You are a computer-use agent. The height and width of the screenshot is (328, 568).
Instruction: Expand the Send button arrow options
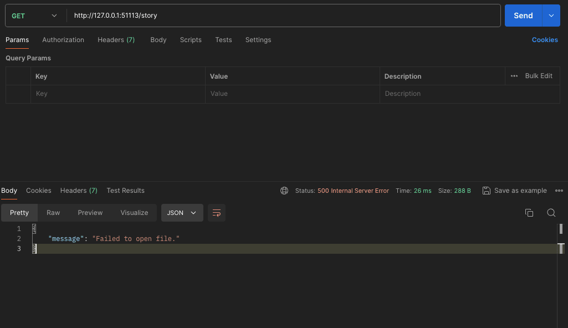coord(551,16)
